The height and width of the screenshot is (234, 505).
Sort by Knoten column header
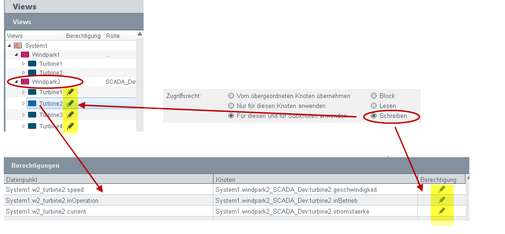pyautogui.click(x=315, y=180)
